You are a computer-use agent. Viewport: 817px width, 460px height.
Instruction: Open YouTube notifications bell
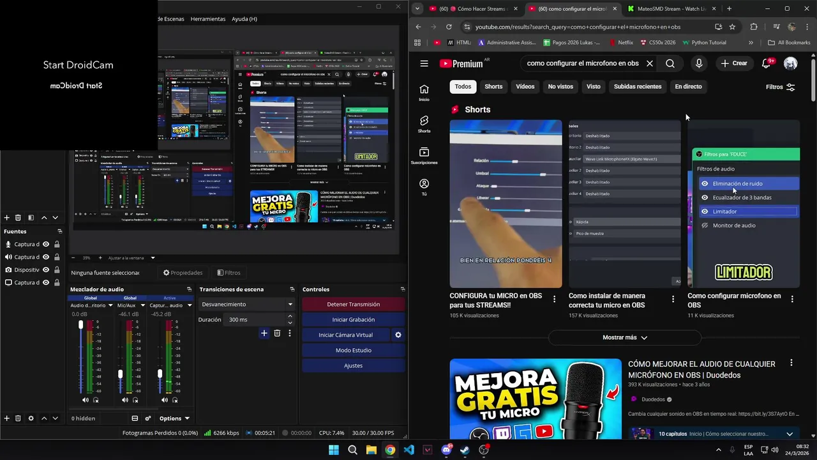(767, 63)
